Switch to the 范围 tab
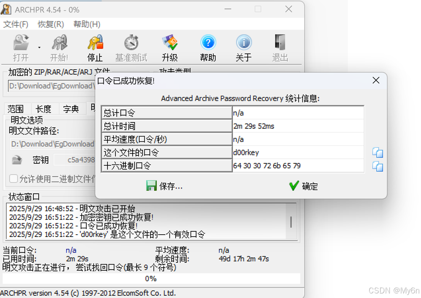The image size is (421, 298). (16, 109)
